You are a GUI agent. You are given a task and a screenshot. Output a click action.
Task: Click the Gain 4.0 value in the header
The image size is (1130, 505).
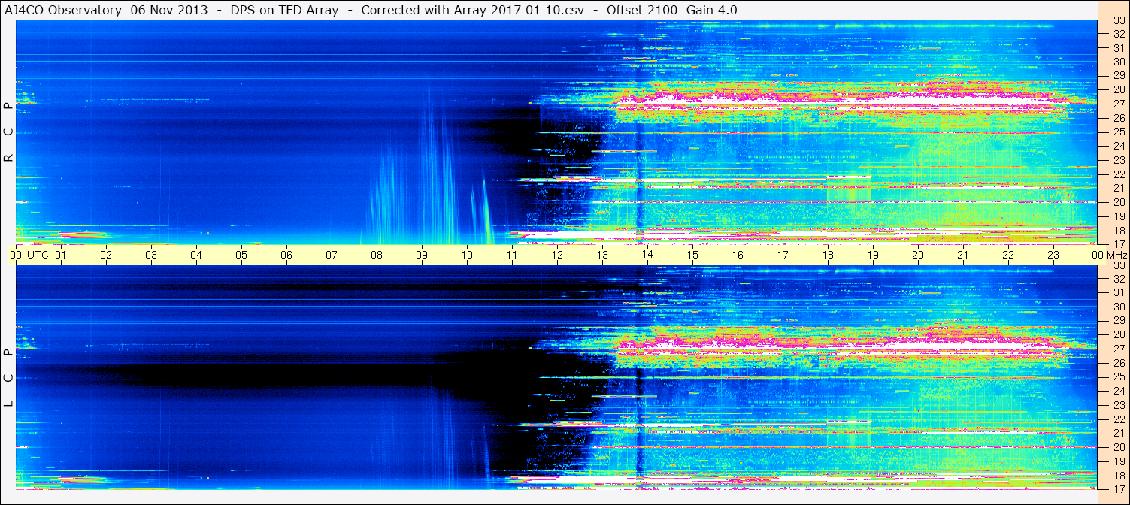click(x=711, y=10)
